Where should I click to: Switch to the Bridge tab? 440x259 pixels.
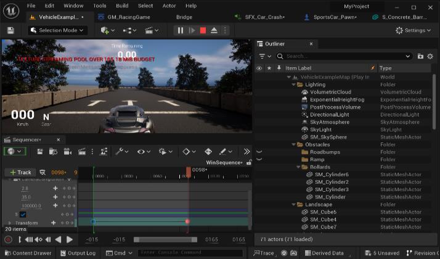(x=184, y=17)
